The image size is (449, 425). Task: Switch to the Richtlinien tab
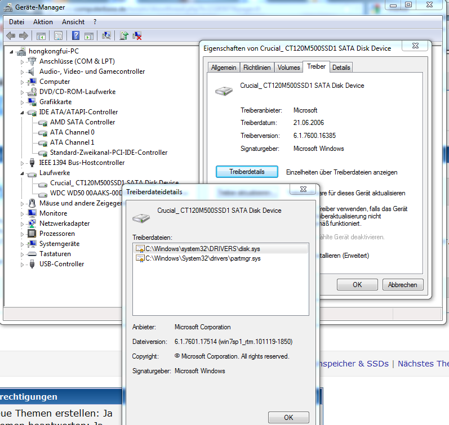(x=257, y=68)
